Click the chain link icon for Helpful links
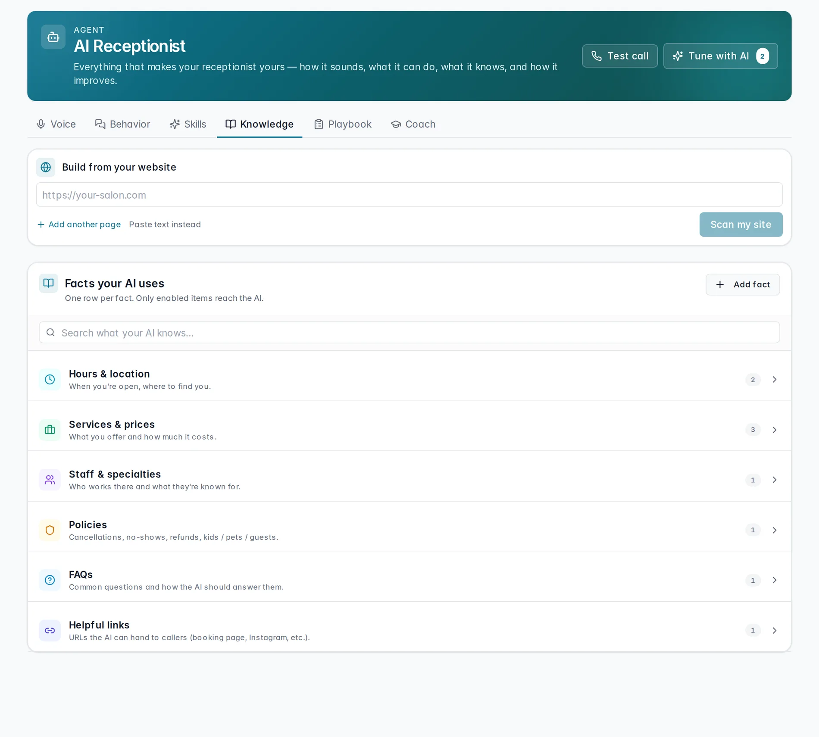This screenshot has width=819, height=737. pos(50,631)
